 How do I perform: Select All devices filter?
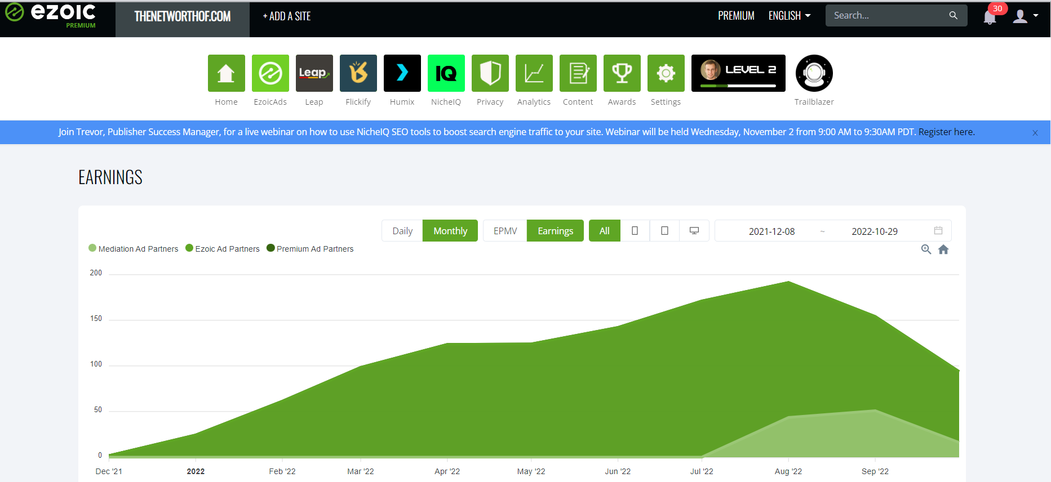(605, 231)
